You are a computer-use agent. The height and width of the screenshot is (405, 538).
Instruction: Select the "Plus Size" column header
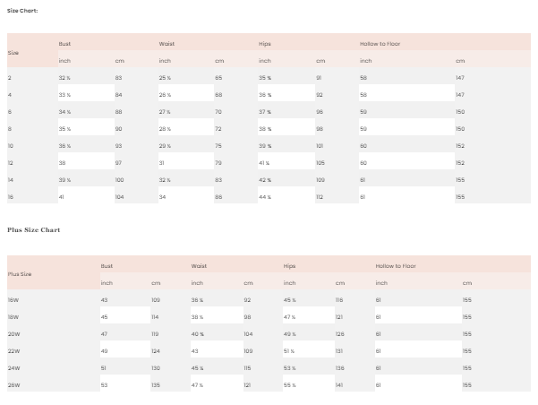point(20,273)
